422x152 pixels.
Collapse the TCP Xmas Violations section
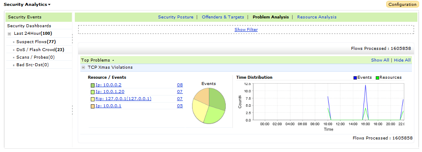tap(83, 67)
